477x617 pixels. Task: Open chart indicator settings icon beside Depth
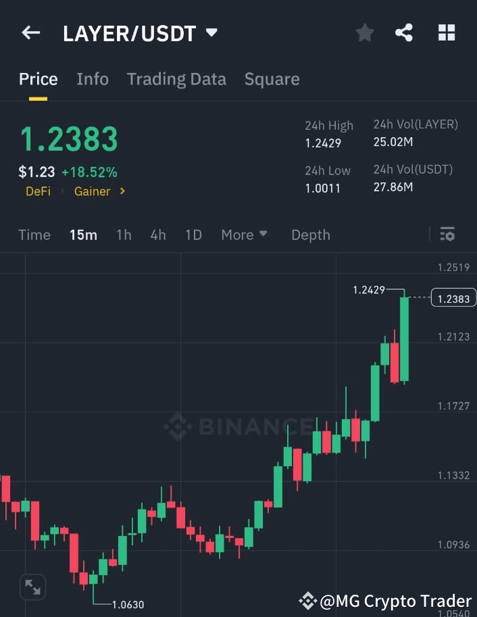point(447,234)
